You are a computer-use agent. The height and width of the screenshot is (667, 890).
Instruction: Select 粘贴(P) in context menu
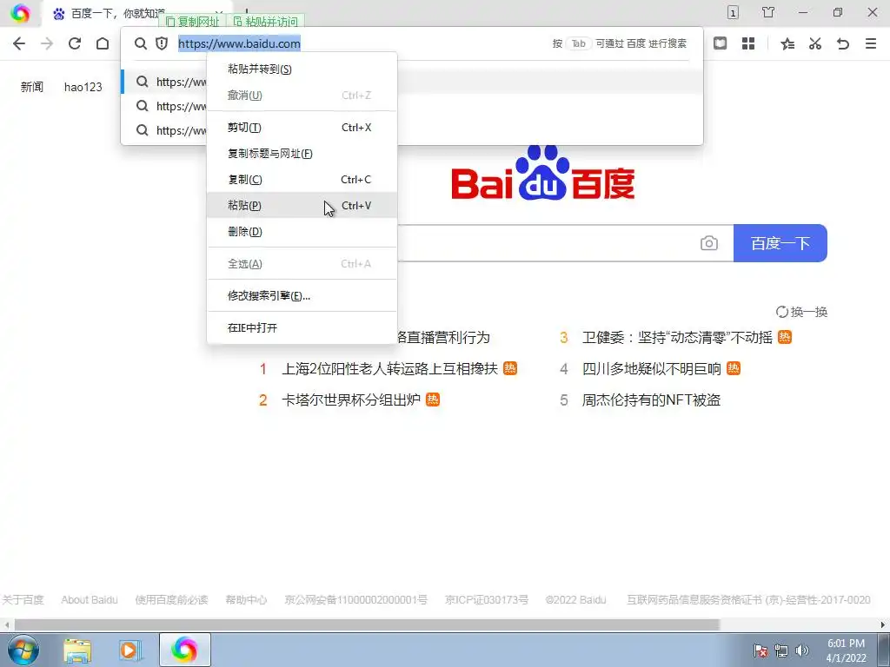(302, 205)
